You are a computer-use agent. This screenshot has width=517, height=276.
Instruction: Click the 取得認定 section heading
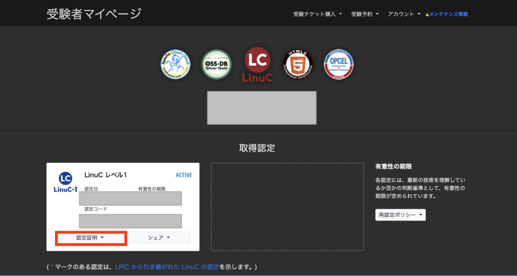tap(257, 148)
